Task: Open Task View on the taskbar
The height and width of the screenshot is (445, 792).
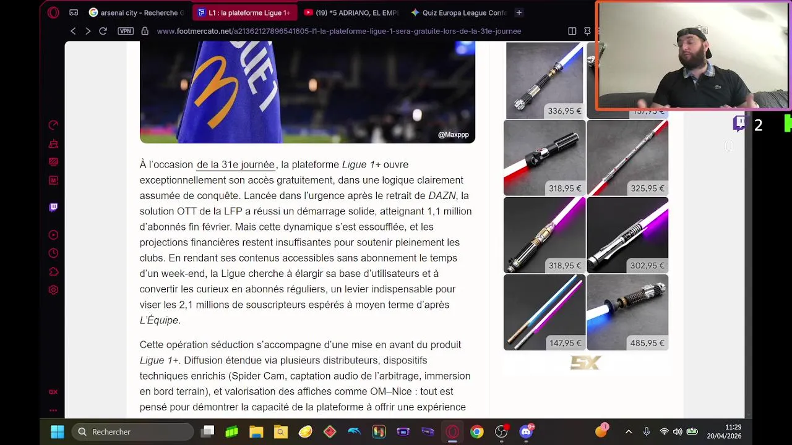Action: click(208, 431)
